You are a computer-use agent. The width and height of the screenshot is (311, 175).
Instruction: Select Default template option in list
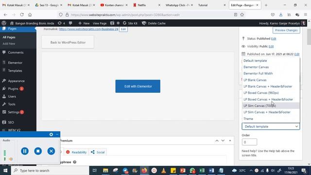[271, 61]
